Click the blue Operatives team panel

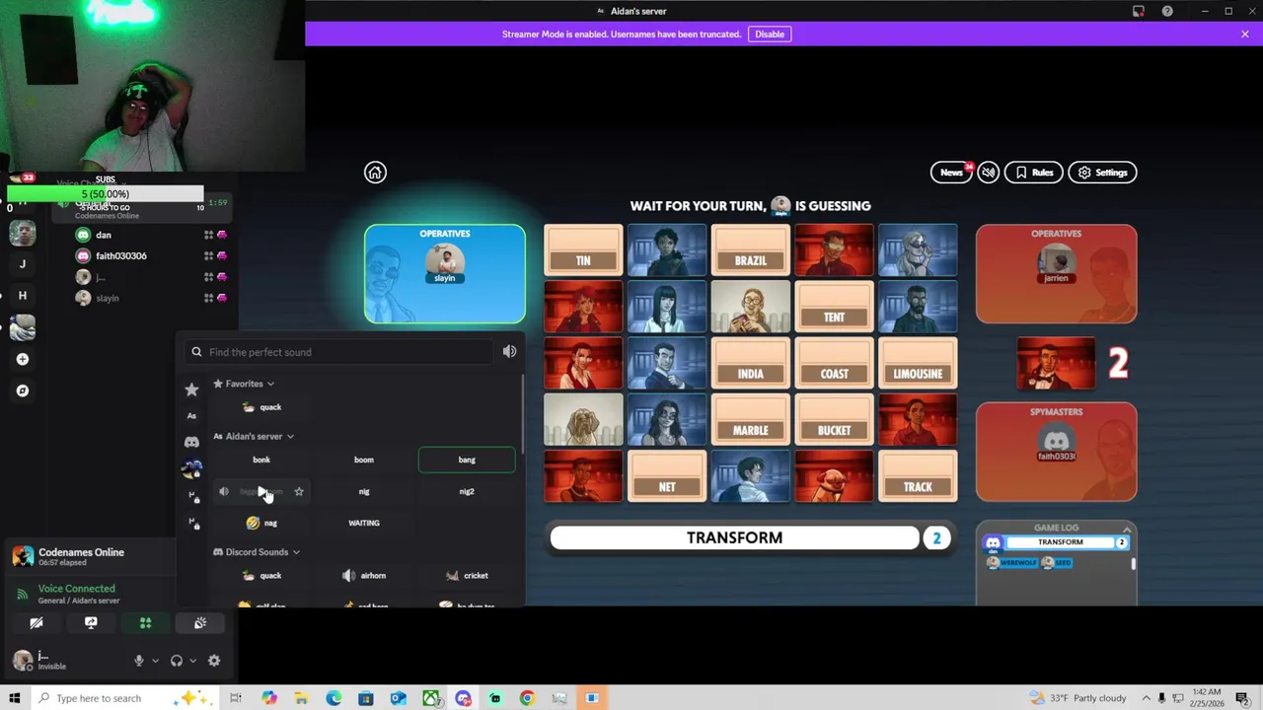tap(445, 274)
